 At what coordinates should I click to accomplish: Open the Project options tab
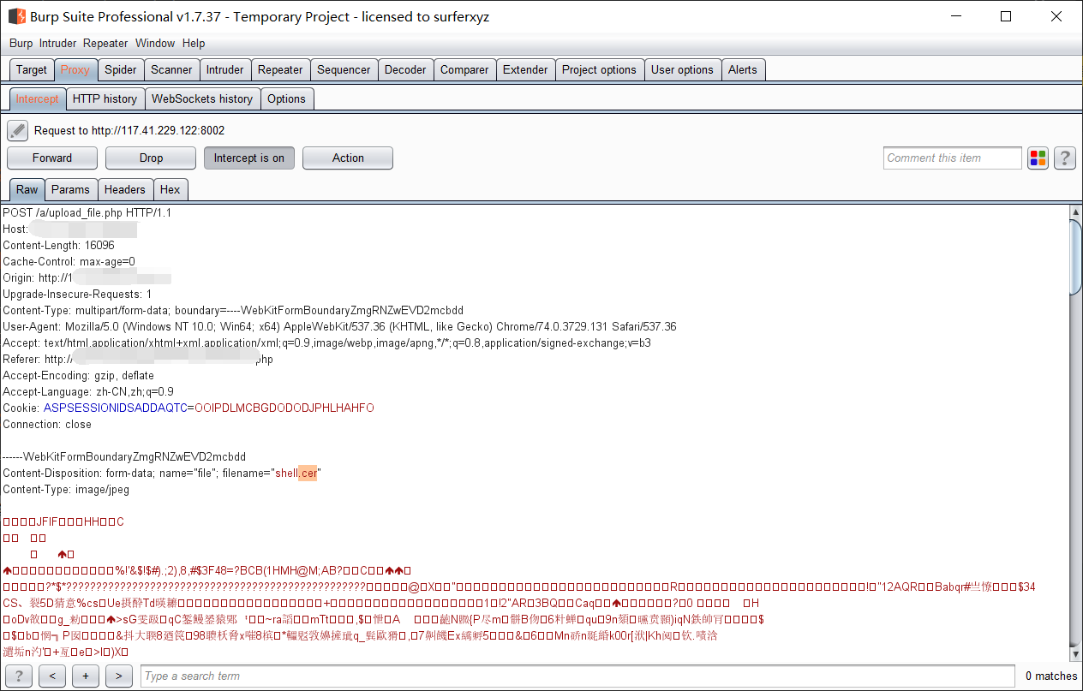click(600, 70)
